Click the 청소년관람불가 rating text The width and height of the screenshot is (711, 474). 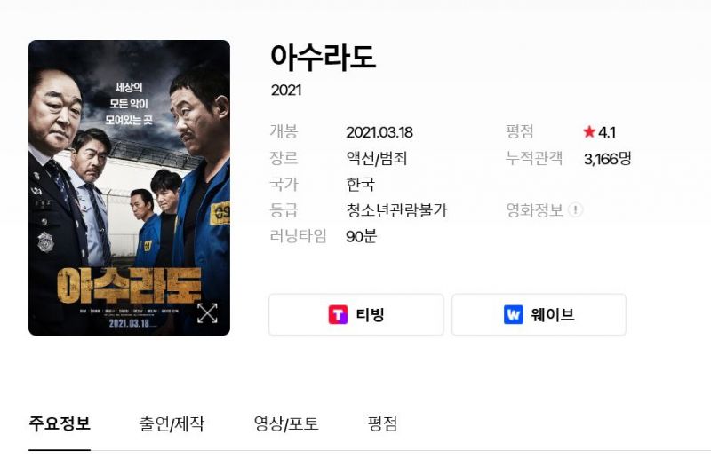tap(396, 210)
